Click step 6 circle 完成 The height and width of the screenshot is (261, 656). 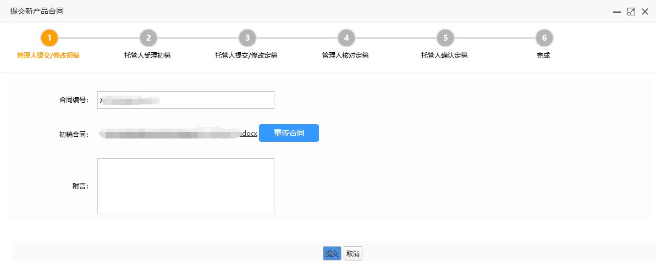tap(544, 38)
